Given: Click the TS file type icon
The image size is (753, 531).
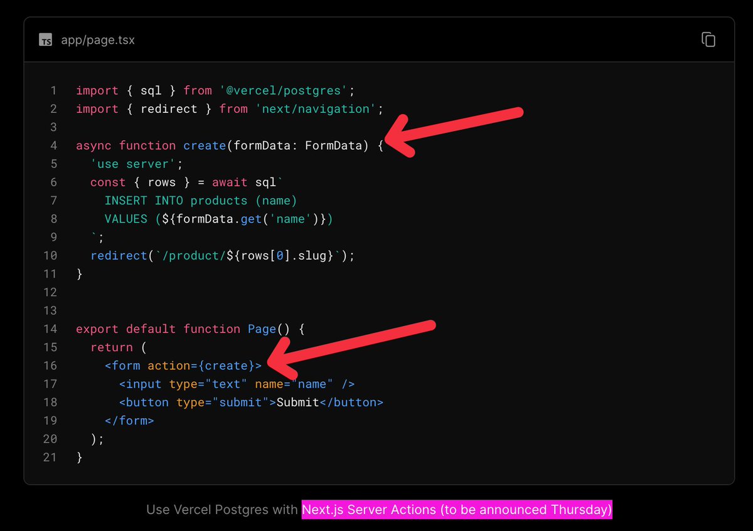Looking at the screenshot, I should tap(45, 40).
